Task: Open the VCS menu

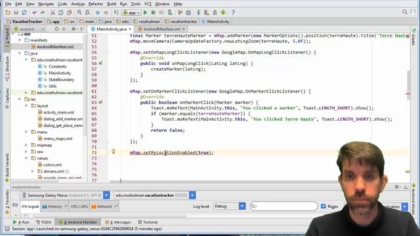Action: 148,4
